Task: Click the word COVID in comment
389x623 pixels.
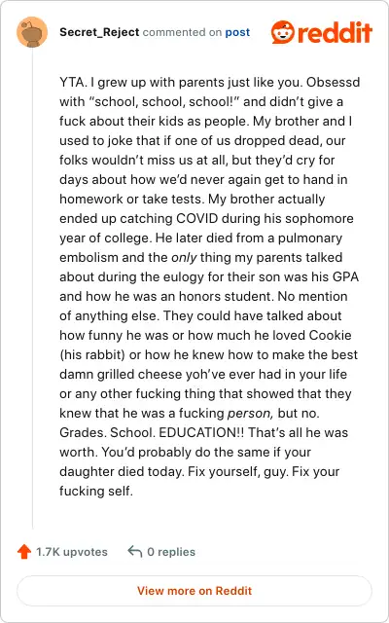Action: tap(196, 218)
